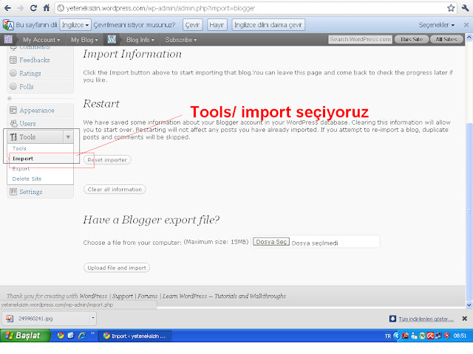This screenshot has width=473, height=354.
Task: Click the Reset importer button
Action: pyautogui.click(x=107, y=160)
